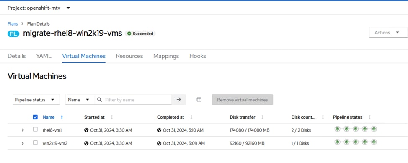The image size is (408, 163).
Task: Click the 92160 / 92160 MB value
Action: (x=247, y=143)
